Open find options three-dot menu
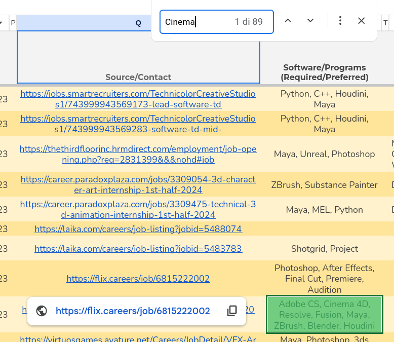Screen dimensions: 394x342 pyautogui.click(x=340, y=21)
